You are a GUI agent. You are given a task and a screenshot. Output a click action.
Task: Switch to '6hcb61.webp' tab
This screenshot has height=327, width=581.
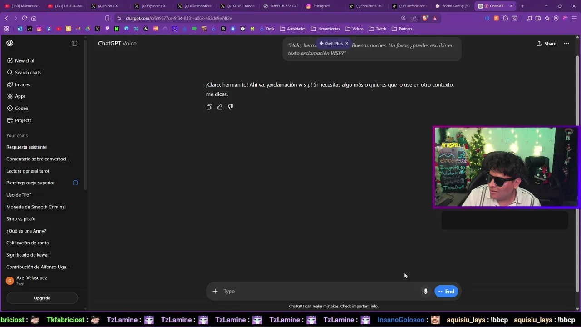[452, 6]
